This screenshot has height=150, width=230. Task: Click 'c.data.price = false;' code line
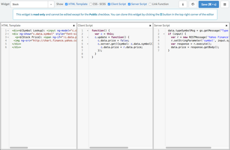click(x=113, y=41)
